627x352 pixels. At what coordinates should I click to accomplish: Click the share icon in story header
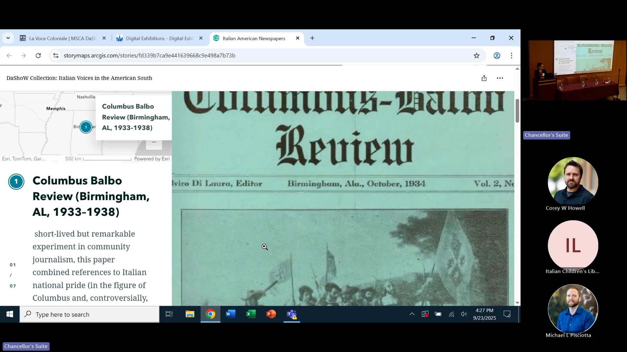pos(484,78)
